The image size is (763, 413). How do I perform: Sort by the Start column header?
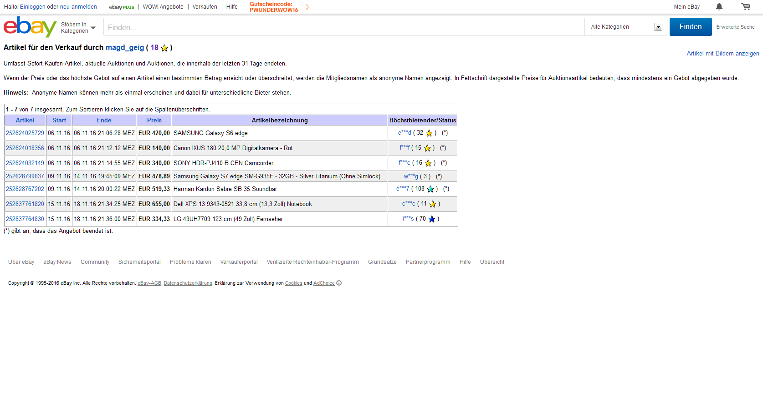[59, 121]
